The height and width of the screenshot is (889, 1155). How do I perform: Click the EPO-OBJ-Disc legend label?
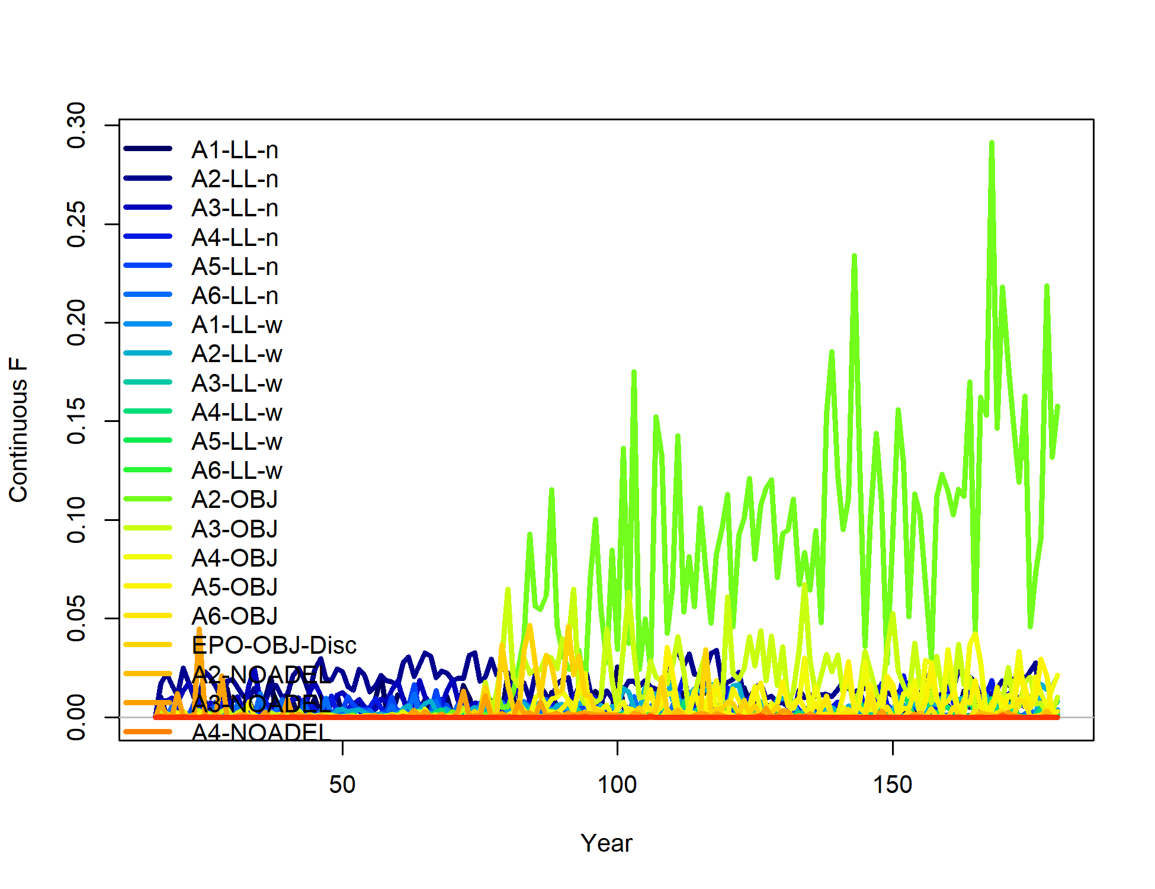coord(274,645)
